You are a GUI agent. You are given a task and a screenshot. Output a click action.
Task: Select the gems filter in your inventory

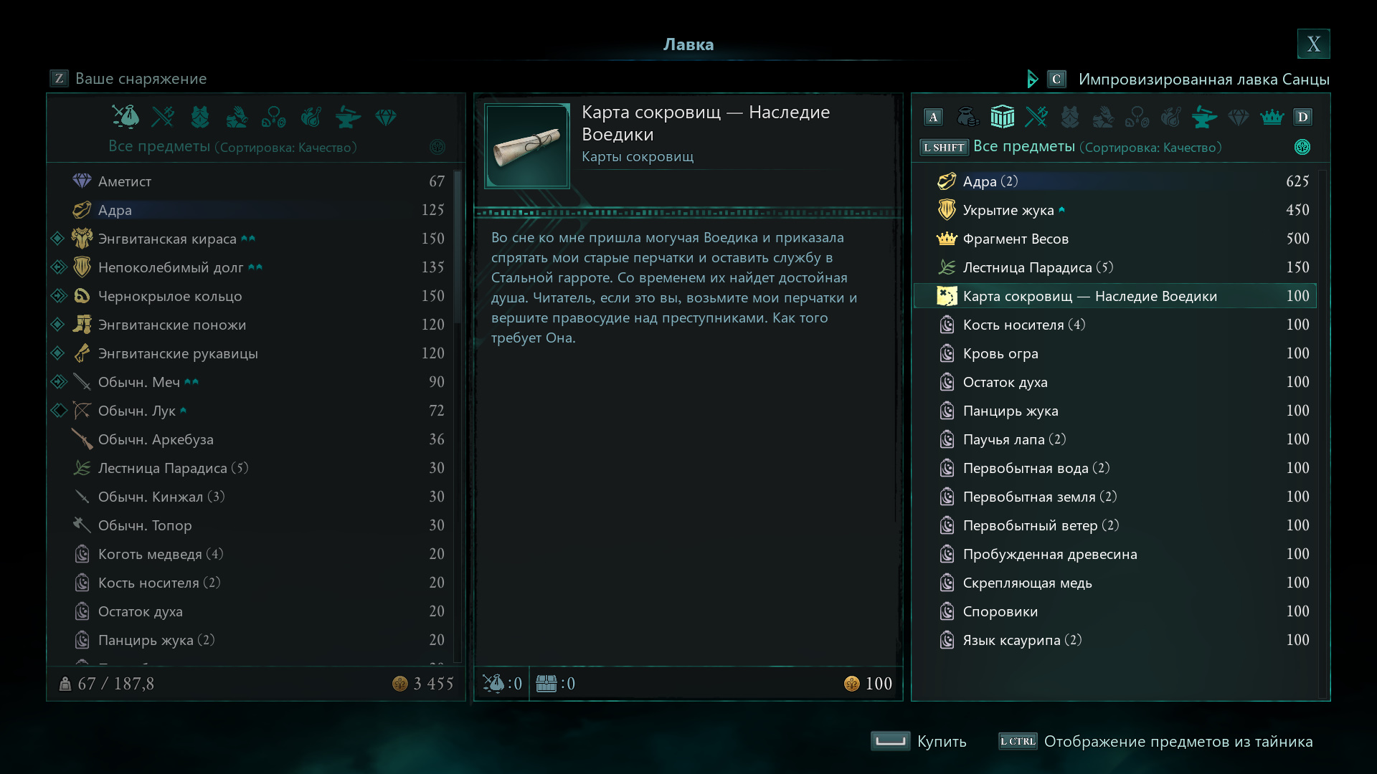[386, 116]
